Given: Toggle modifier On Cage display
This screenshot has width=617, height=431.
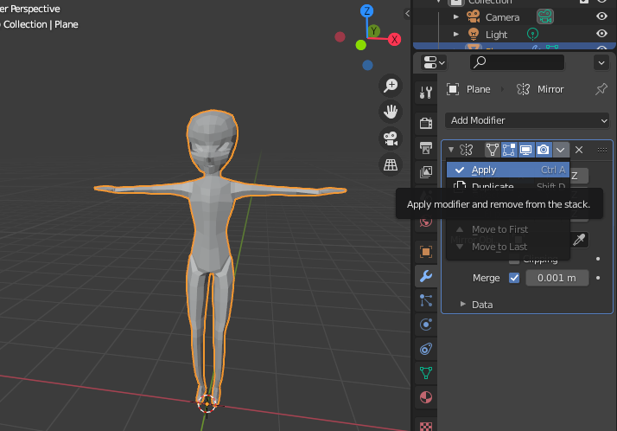Looking at the screenshot, I should click(492, 150).
